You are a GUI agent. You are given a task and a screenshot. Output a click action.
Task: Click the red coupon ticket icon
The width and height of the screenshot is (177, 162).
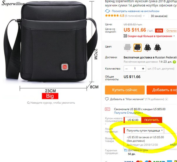[x=108, y=109]
